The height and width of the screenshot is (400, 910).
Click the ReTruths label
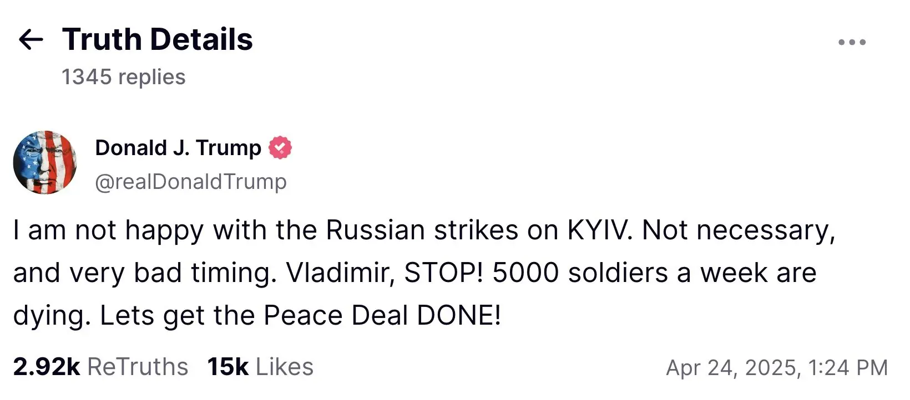(136, 366)
